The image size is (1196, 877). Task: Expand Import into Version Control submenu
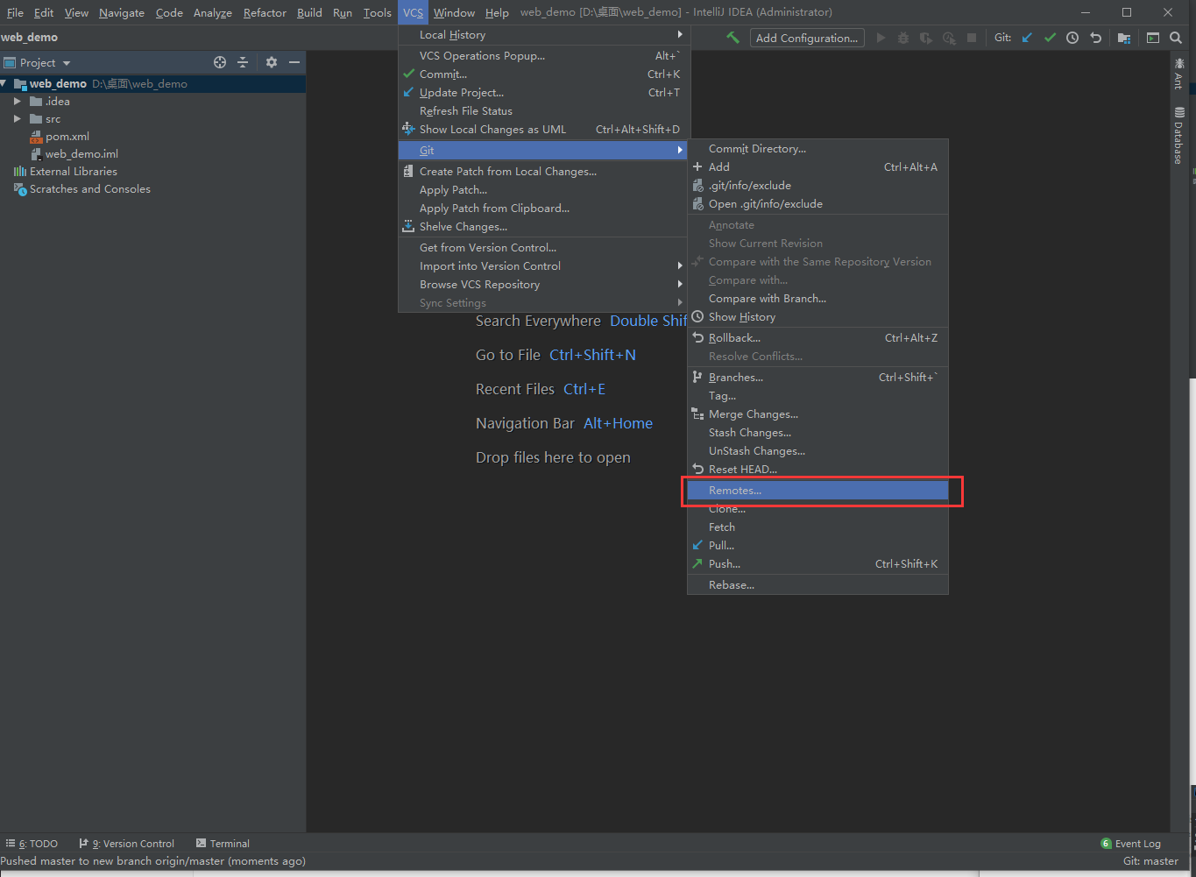point(544,266)
